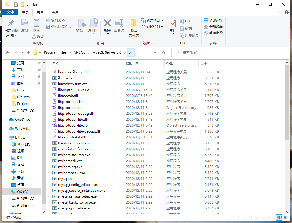Click the Properties checkmark in title bar
This screenshot has width=292, height=223.
point(16,4)
